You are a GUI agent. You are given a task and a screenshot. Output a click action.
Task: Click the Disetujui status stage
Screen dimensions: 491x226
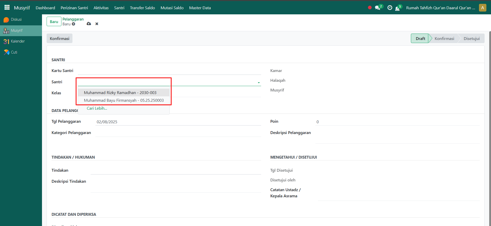(x=472, y=38)
